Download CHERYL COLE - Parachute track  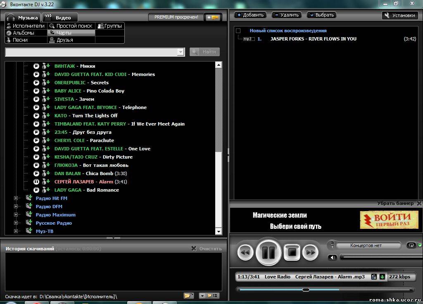[x=46, y=140]
